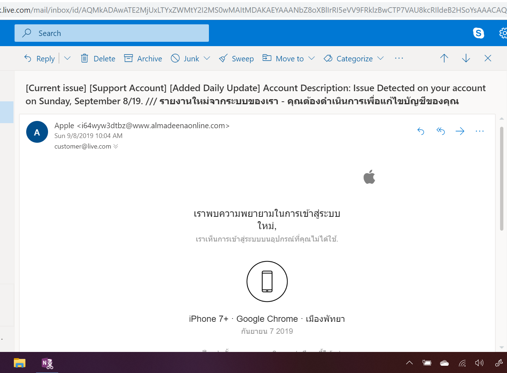Open the Move to menu
Image resolution: width=507 pixels, height=373 pixels.
click(283, 58)
